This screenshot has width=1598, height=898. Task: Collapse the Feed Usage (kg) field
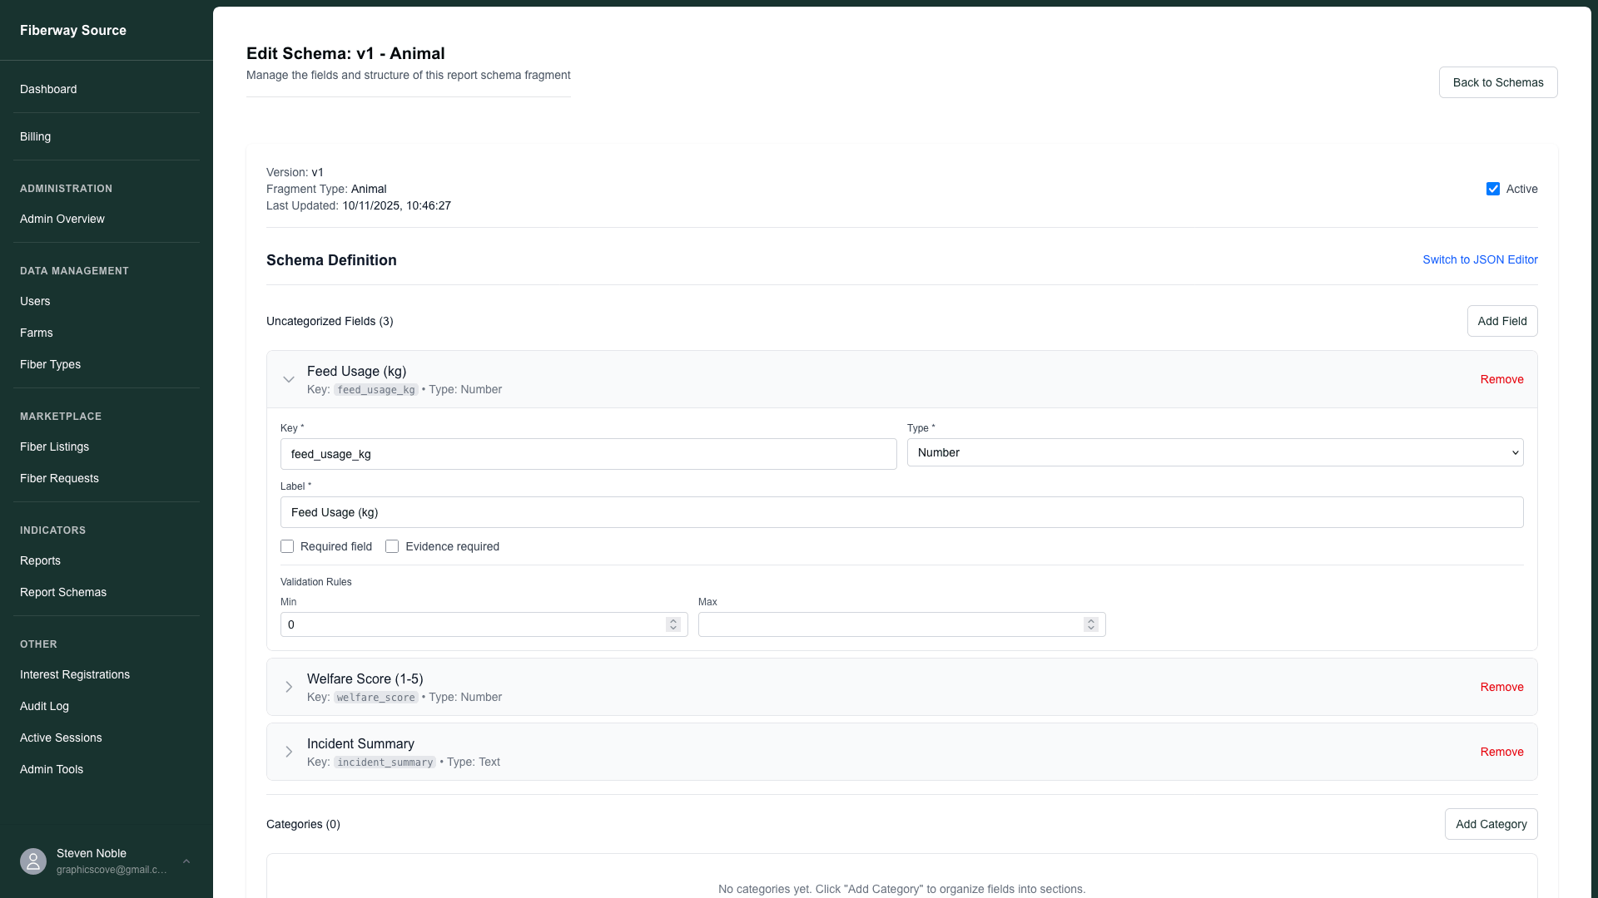point(289,379)
